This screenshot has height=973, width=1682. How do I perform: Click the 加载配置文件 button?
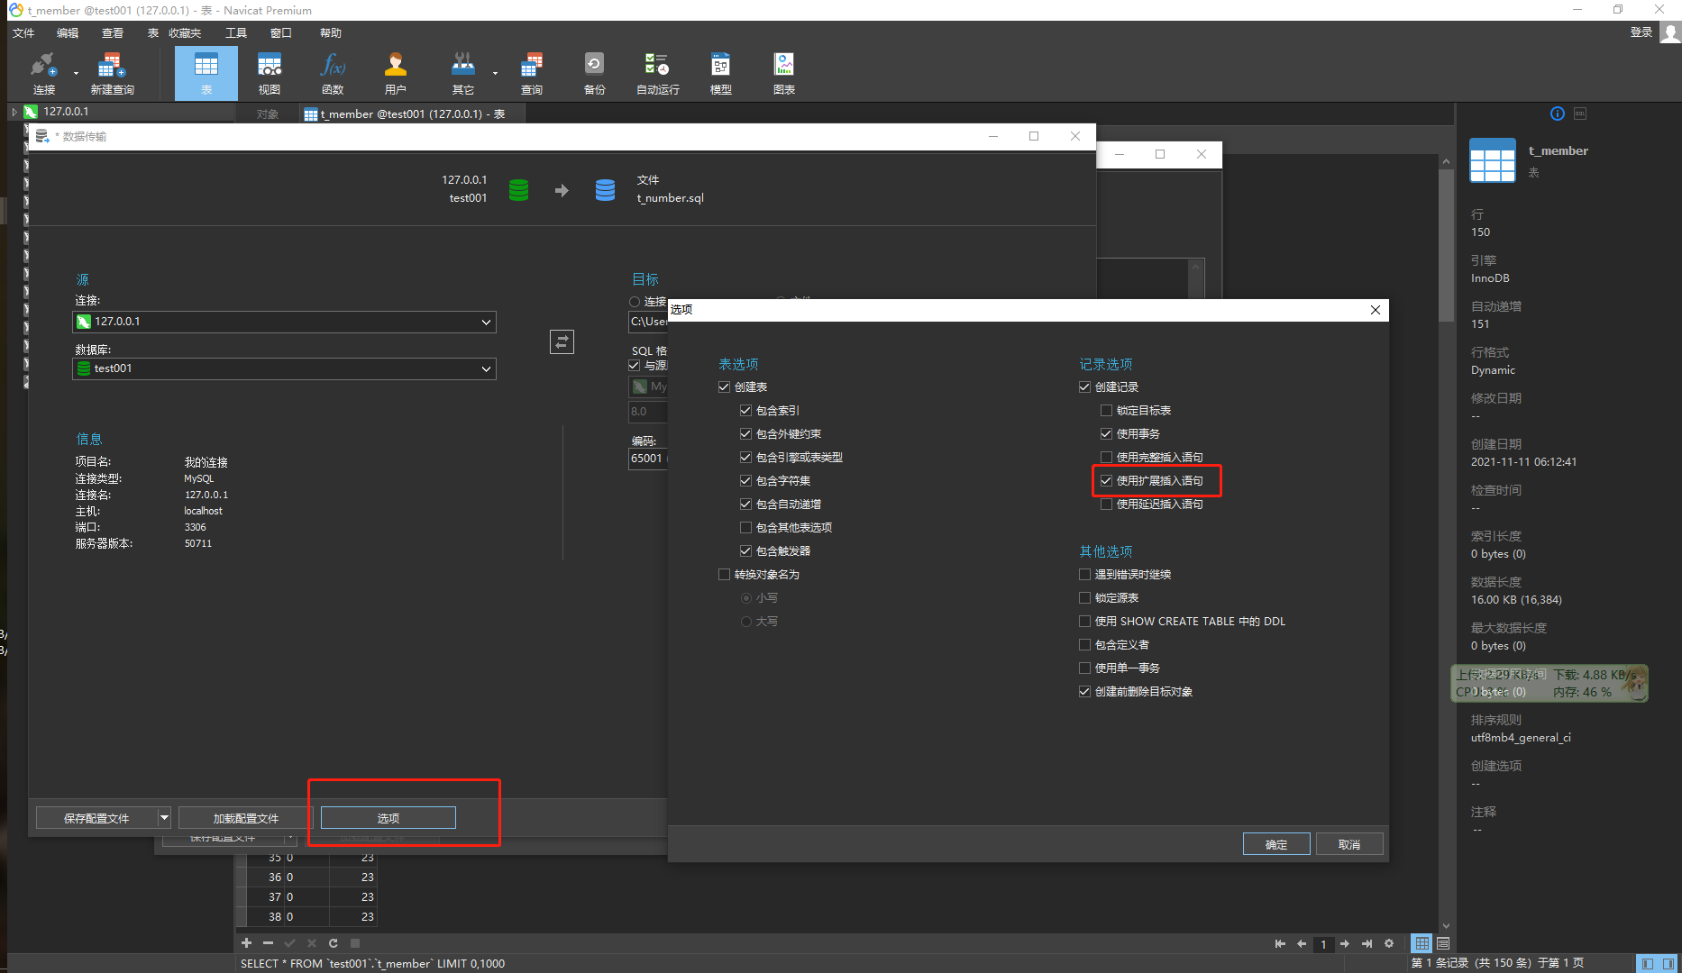coord(246,818)
